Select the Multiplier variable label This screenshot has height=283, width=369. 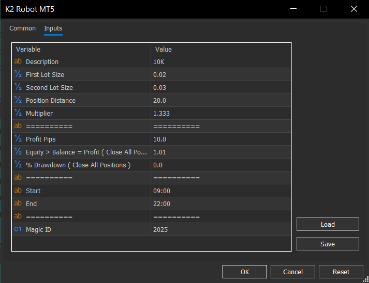coord(39,114)
